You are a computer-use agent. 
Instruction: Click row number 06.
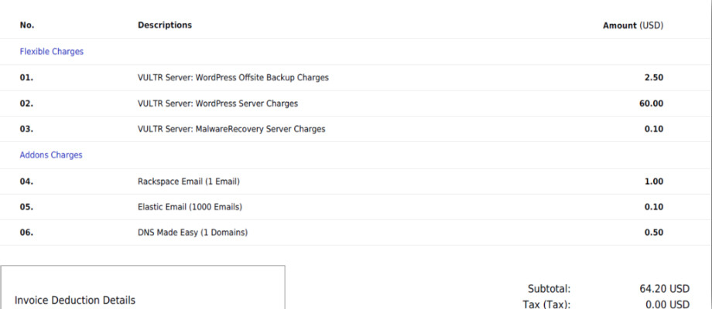point(26,233)
